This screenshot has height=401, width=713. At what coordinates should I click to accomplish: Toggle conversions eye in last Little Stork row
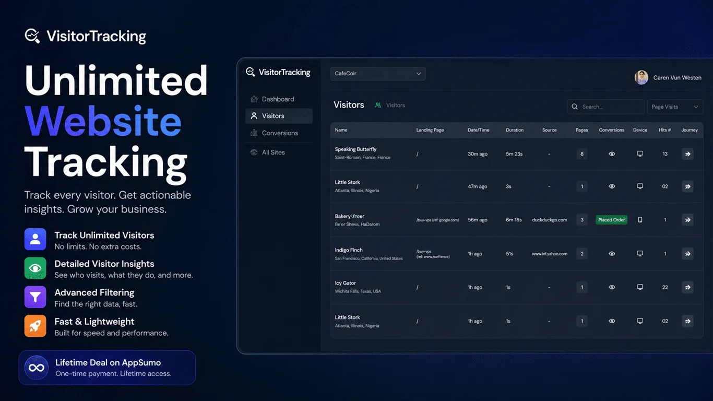[612, 321]
